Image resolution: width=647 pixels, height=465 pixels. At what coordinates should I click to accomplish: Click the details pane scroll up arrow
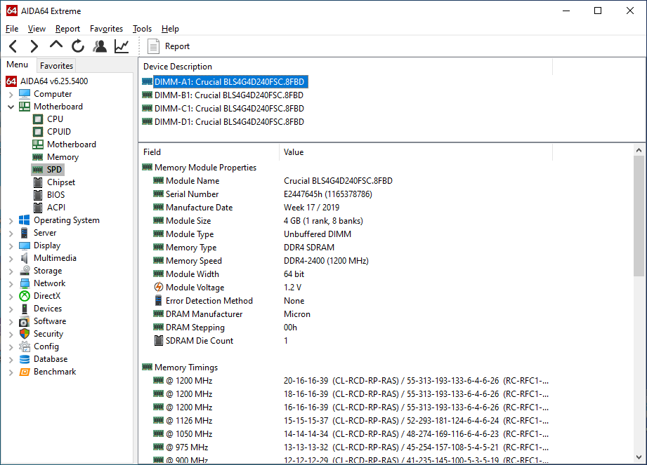pos(639,150)
